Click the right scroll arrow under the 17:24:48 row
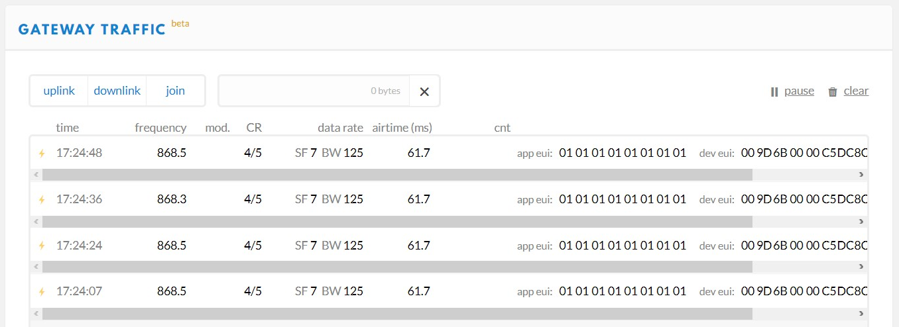 point(861,175)
